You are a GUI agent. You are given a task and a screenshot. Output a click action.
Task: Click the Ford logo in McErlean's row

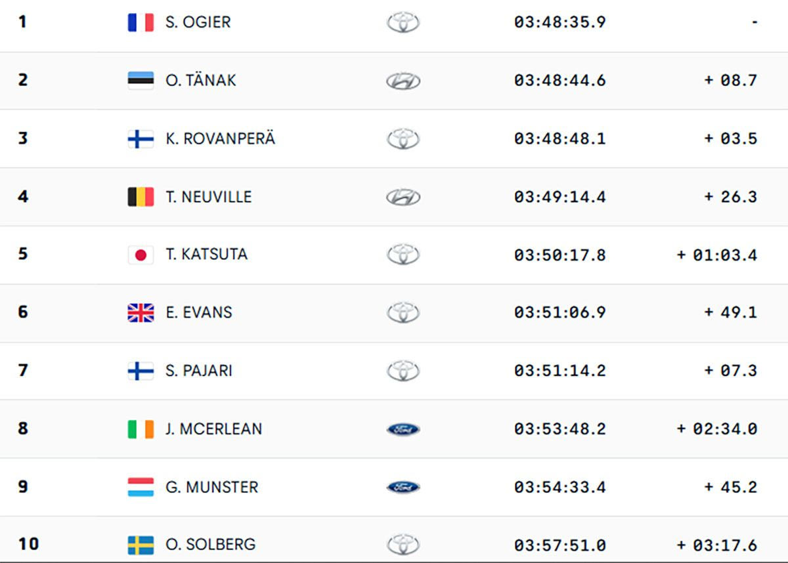click(x=403, y=429)
